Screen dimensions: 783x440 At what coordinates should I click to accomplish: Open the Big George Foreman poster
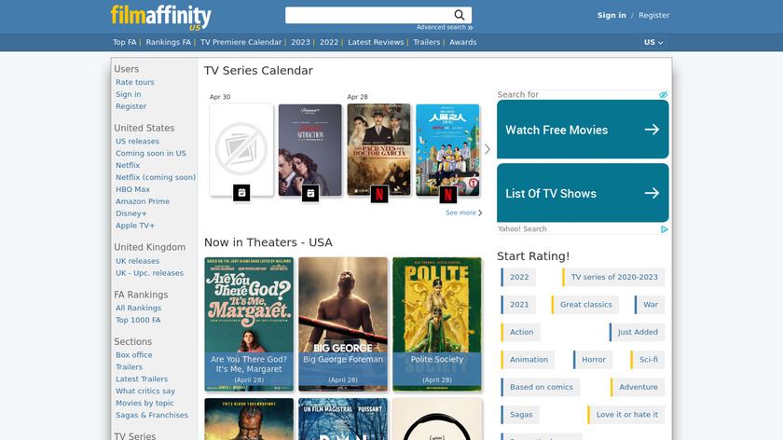(343, 323)
